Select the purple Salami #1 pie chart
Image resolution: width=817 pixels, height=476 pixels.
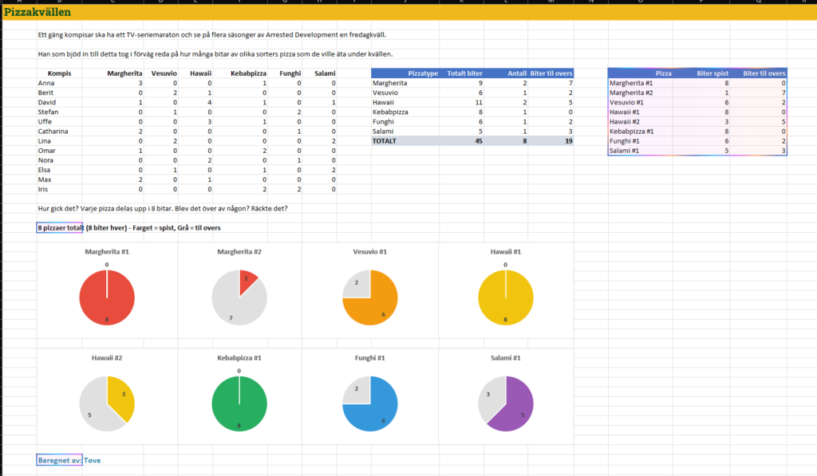pos(505,403)
